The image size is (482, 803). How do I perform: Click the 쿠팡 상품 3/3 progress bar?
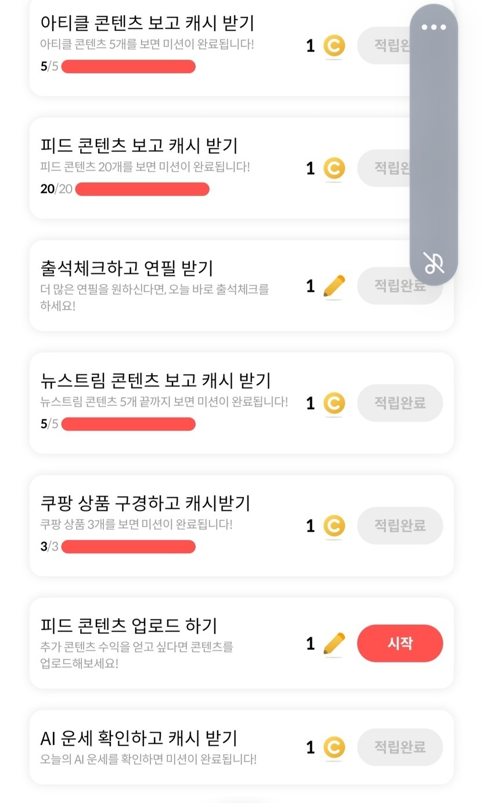point(128,546)
